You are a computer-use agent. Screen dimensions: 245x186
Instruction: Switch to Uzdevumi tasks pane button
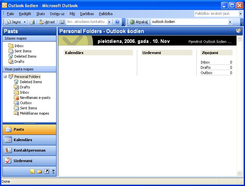click(x=29, y=161)
